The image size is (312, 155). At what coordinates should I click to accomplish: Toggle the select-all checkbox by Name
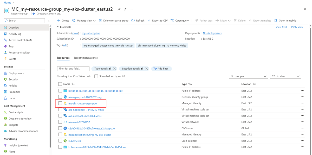tap(60, 84)
